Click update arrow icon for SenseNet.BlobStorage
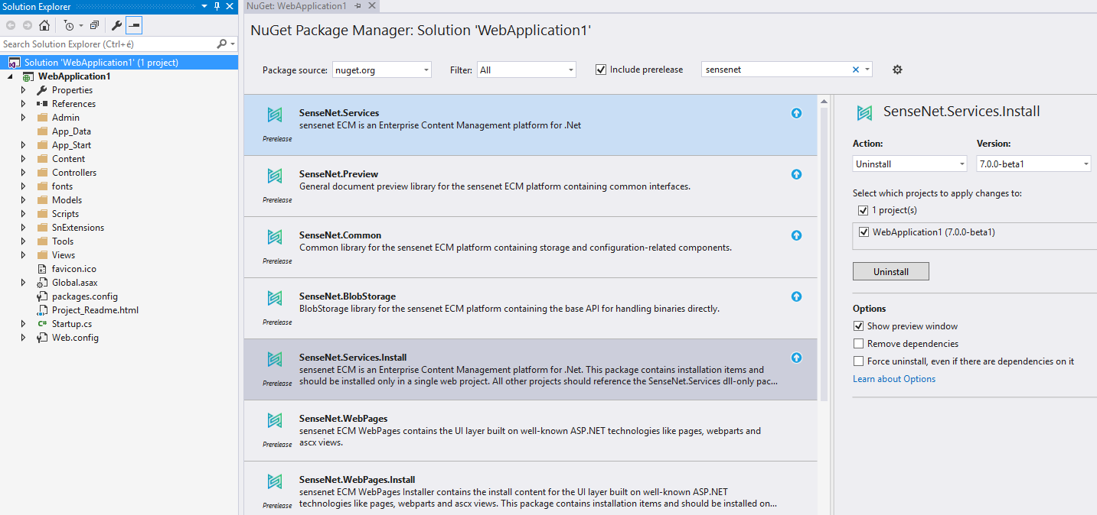 tap(796, 296)
